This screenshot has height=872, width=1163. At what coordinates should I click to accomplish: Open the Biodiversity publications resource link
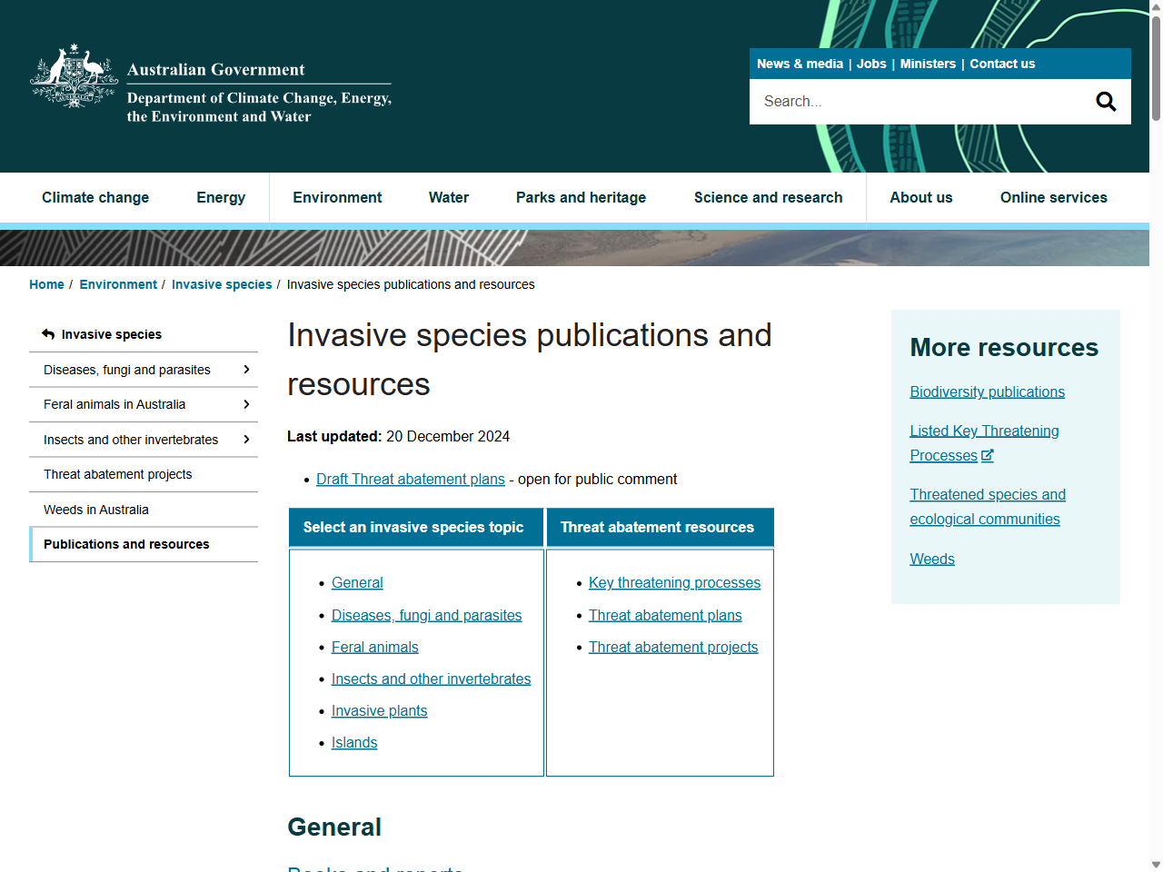[x=987, y=391]
